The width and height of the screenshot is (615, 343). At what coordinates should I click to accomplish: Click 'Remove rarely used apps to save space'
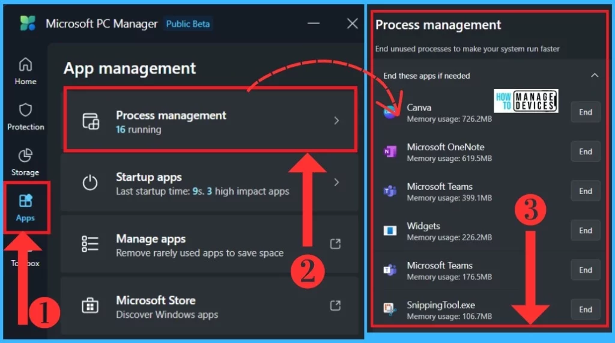coord(199,253)
